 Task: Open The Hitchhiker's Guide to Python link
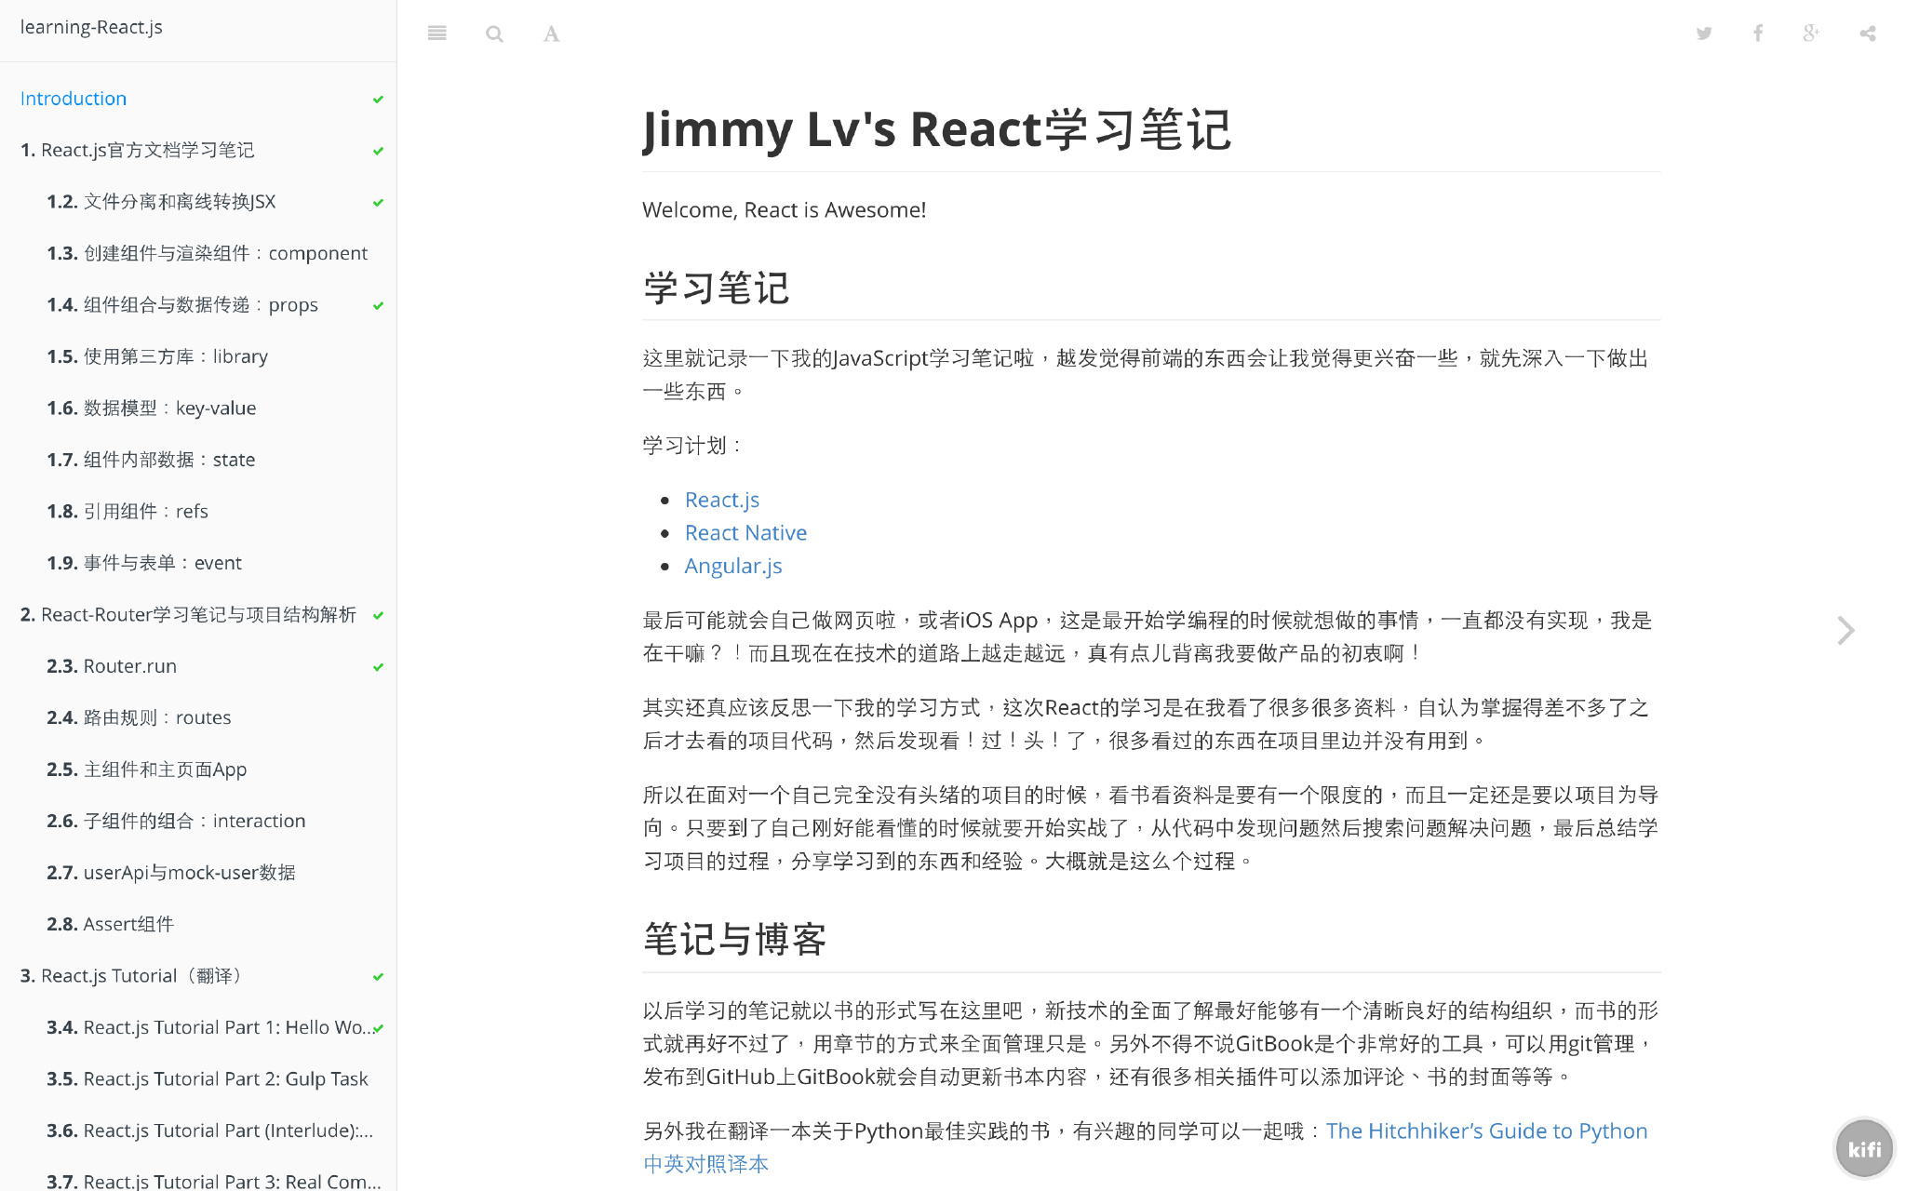coord(1485,1131)
